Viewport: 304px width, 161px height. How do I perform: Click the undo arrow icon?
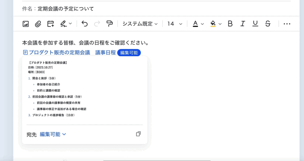click(85, 24)
